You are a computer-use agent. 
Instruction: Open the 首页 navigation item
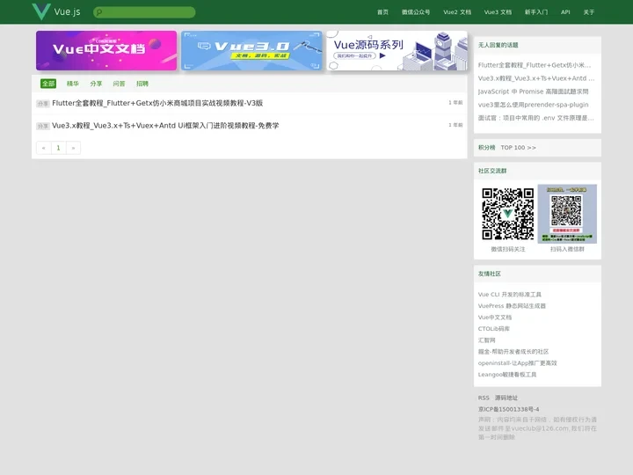click(x=382, y=12)
